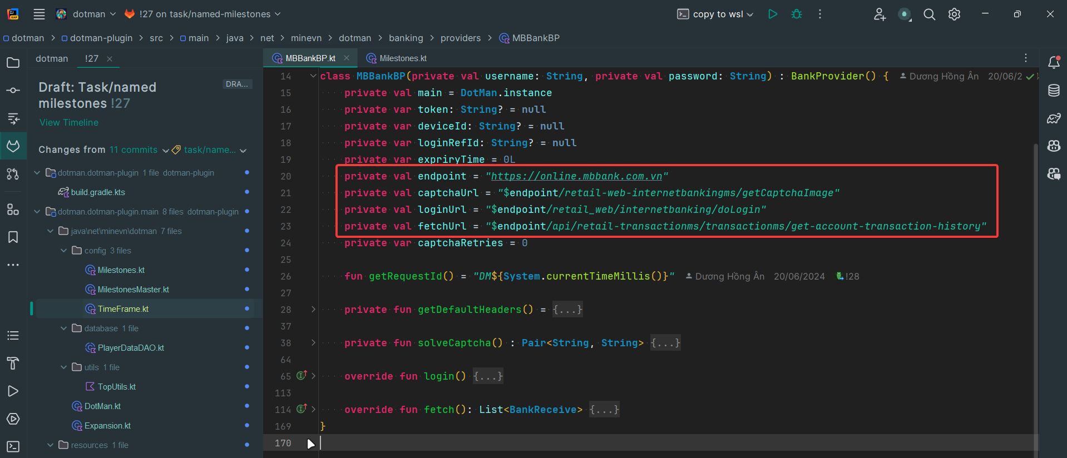Click the Debug bug icon
Image resolution: width=1067 pixels, height=458 pixels.
(797, 14)
